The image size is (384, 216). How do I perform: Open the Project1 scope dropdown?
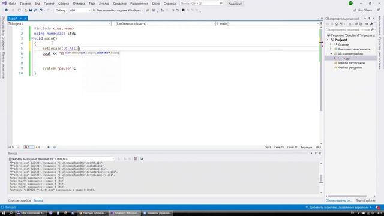point(59,24)
